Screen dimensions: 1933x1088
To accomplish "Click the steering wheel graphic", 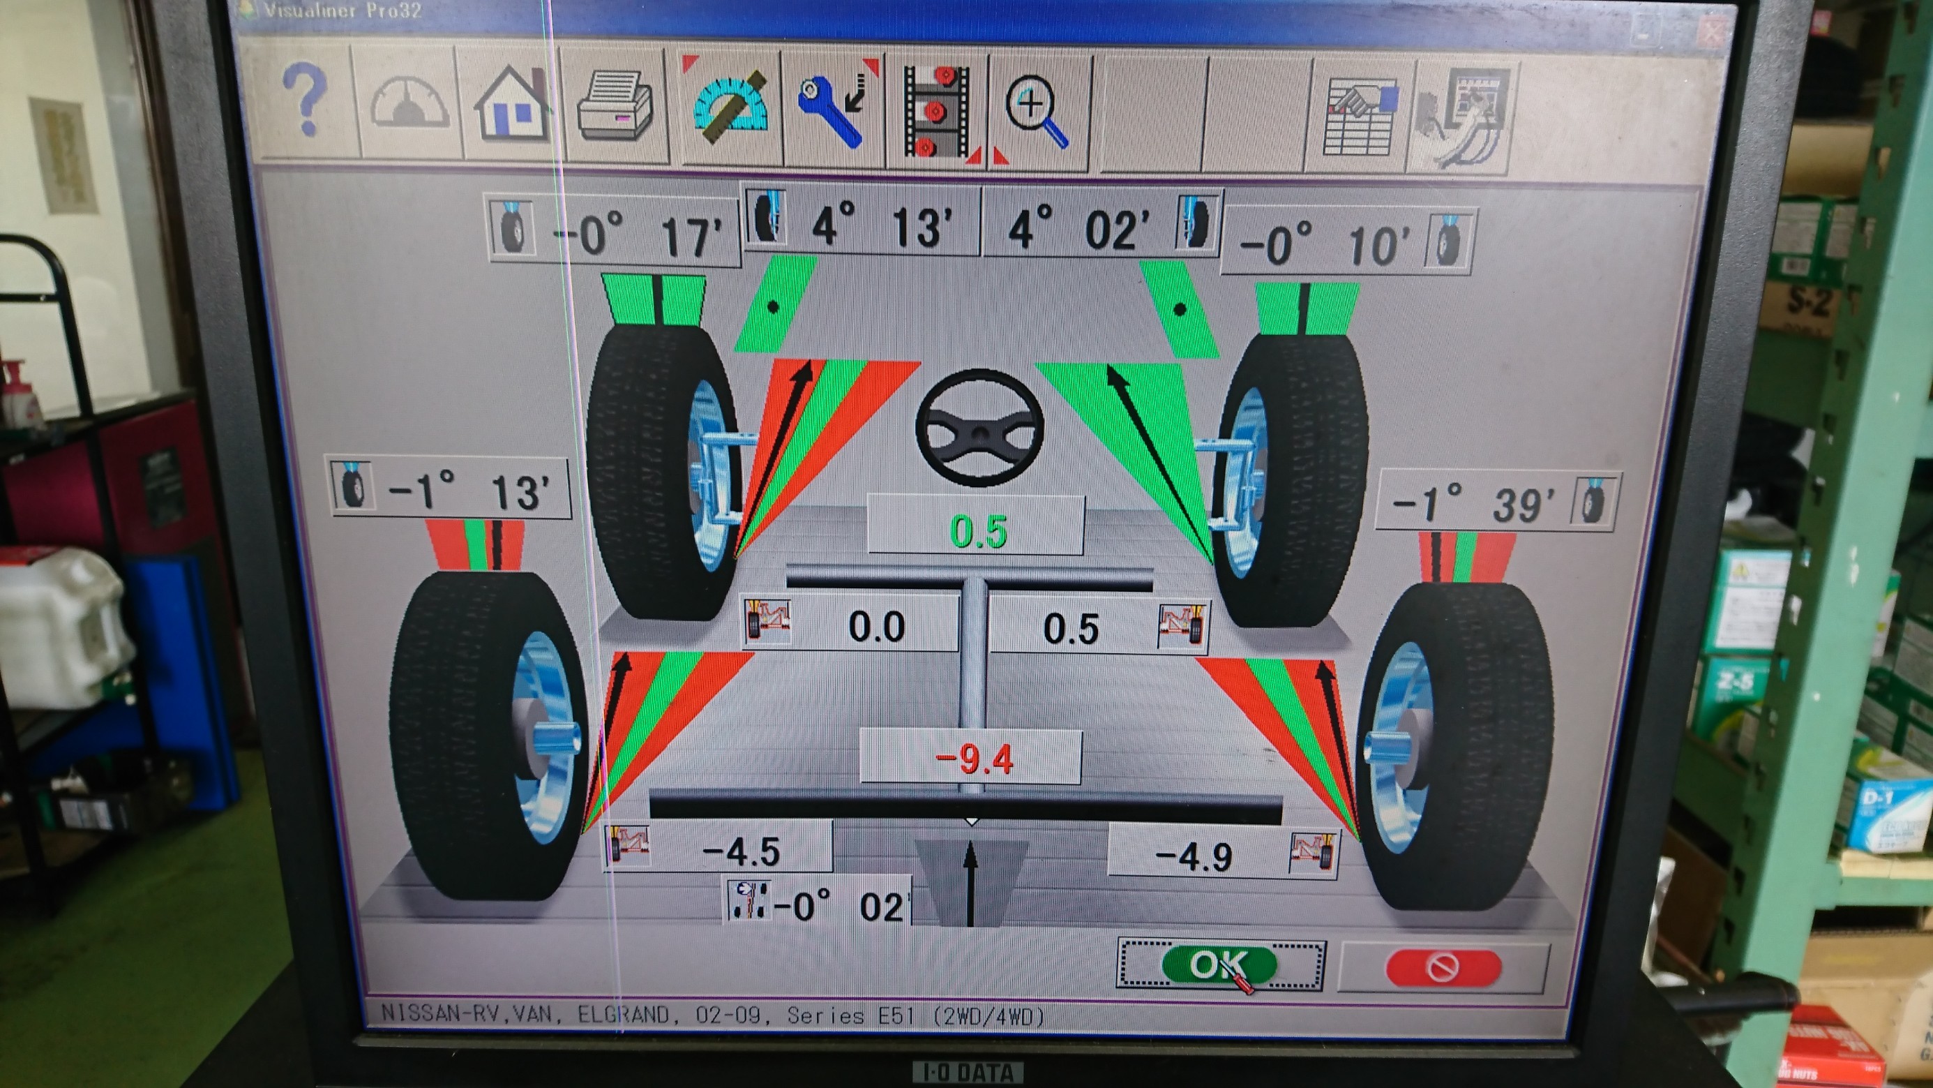I will pyautogui.click(x=979, y=426).
